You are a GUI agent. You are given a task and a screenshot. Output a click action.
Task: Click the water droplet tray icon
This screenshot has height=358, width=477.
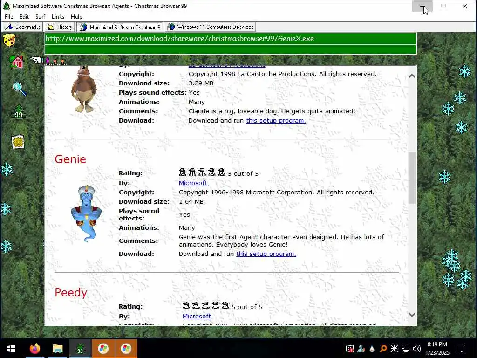[372, 349]
